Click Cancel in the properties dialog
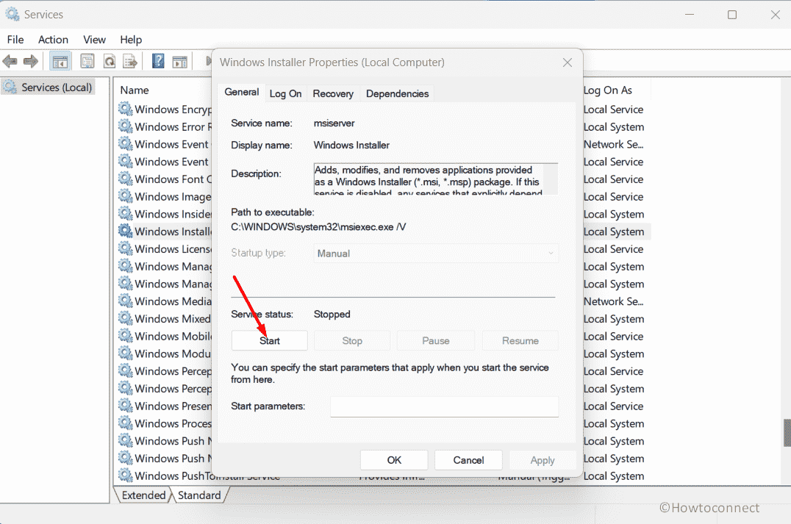791x524 pixels. (468, 460)
